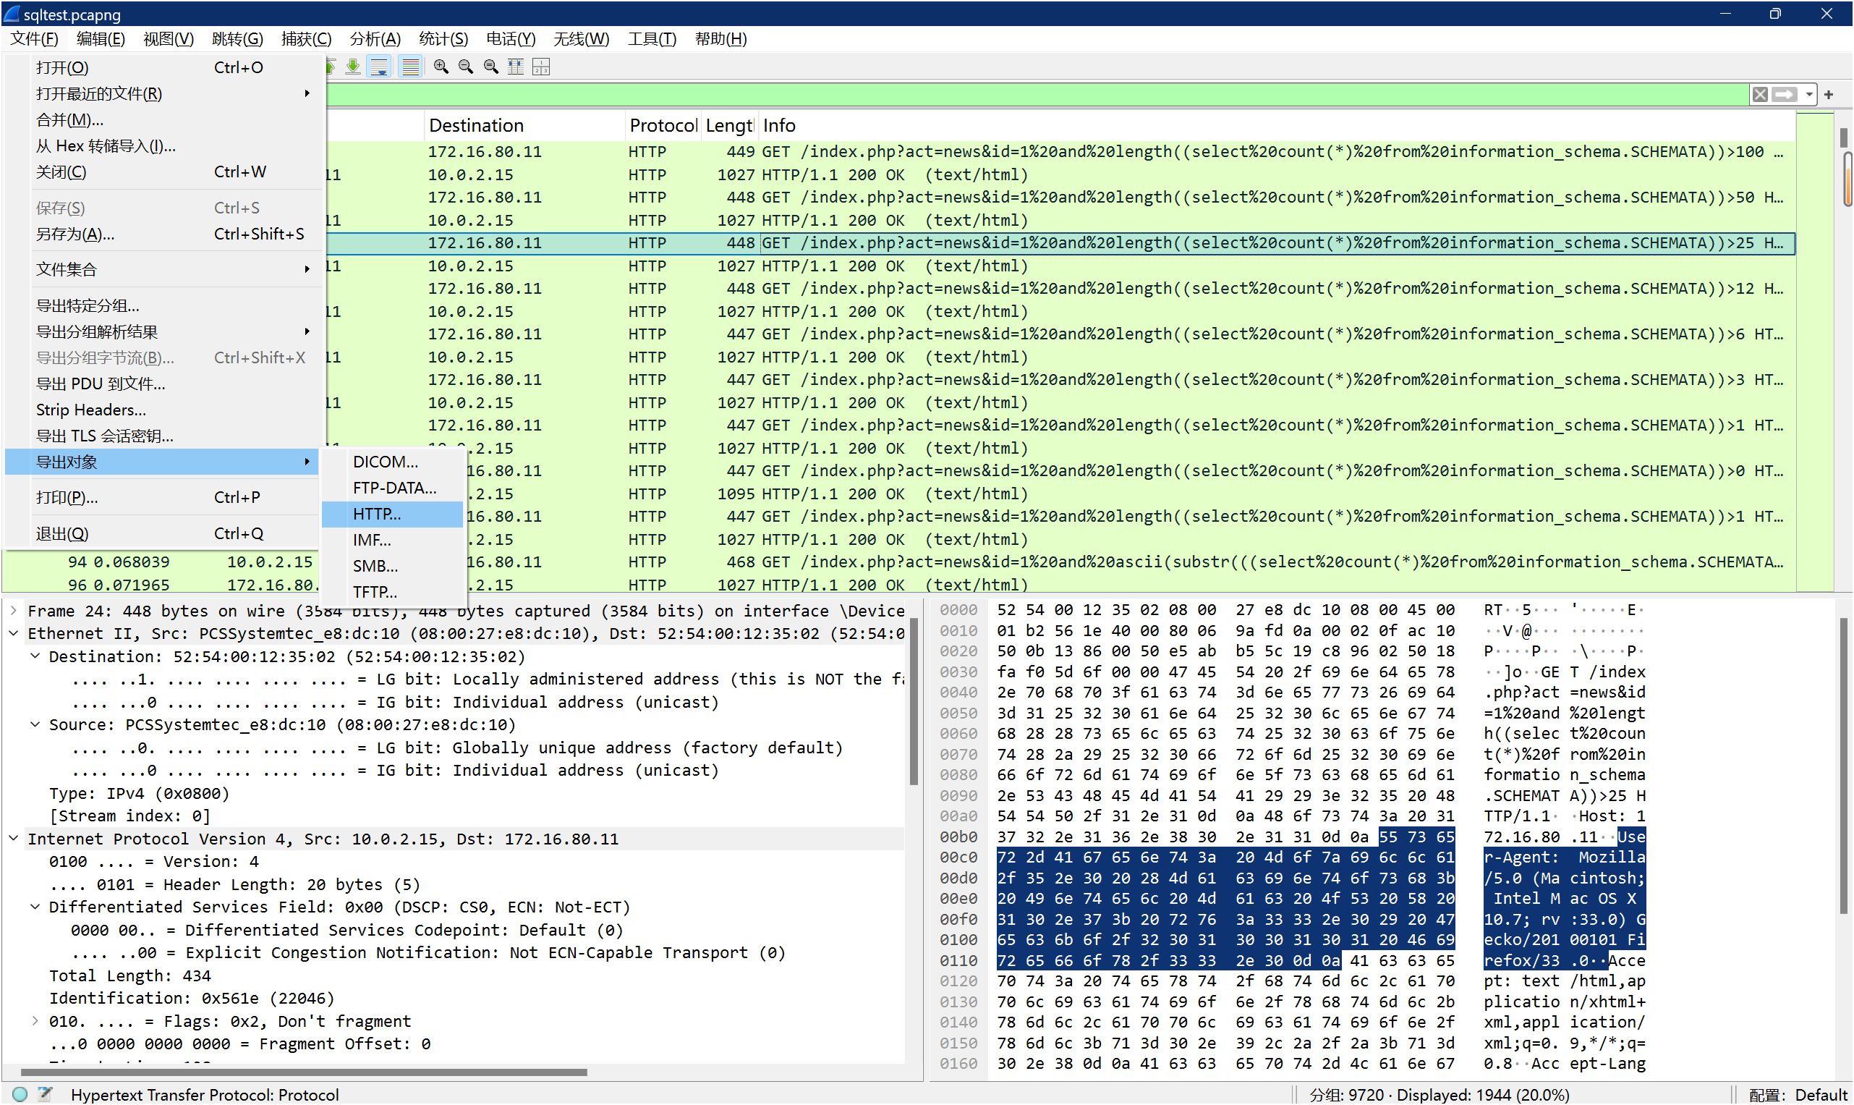Click the zoom out magnifier icon
The width and height of the screenshot is (1854, 1105).
coord(466,67)
